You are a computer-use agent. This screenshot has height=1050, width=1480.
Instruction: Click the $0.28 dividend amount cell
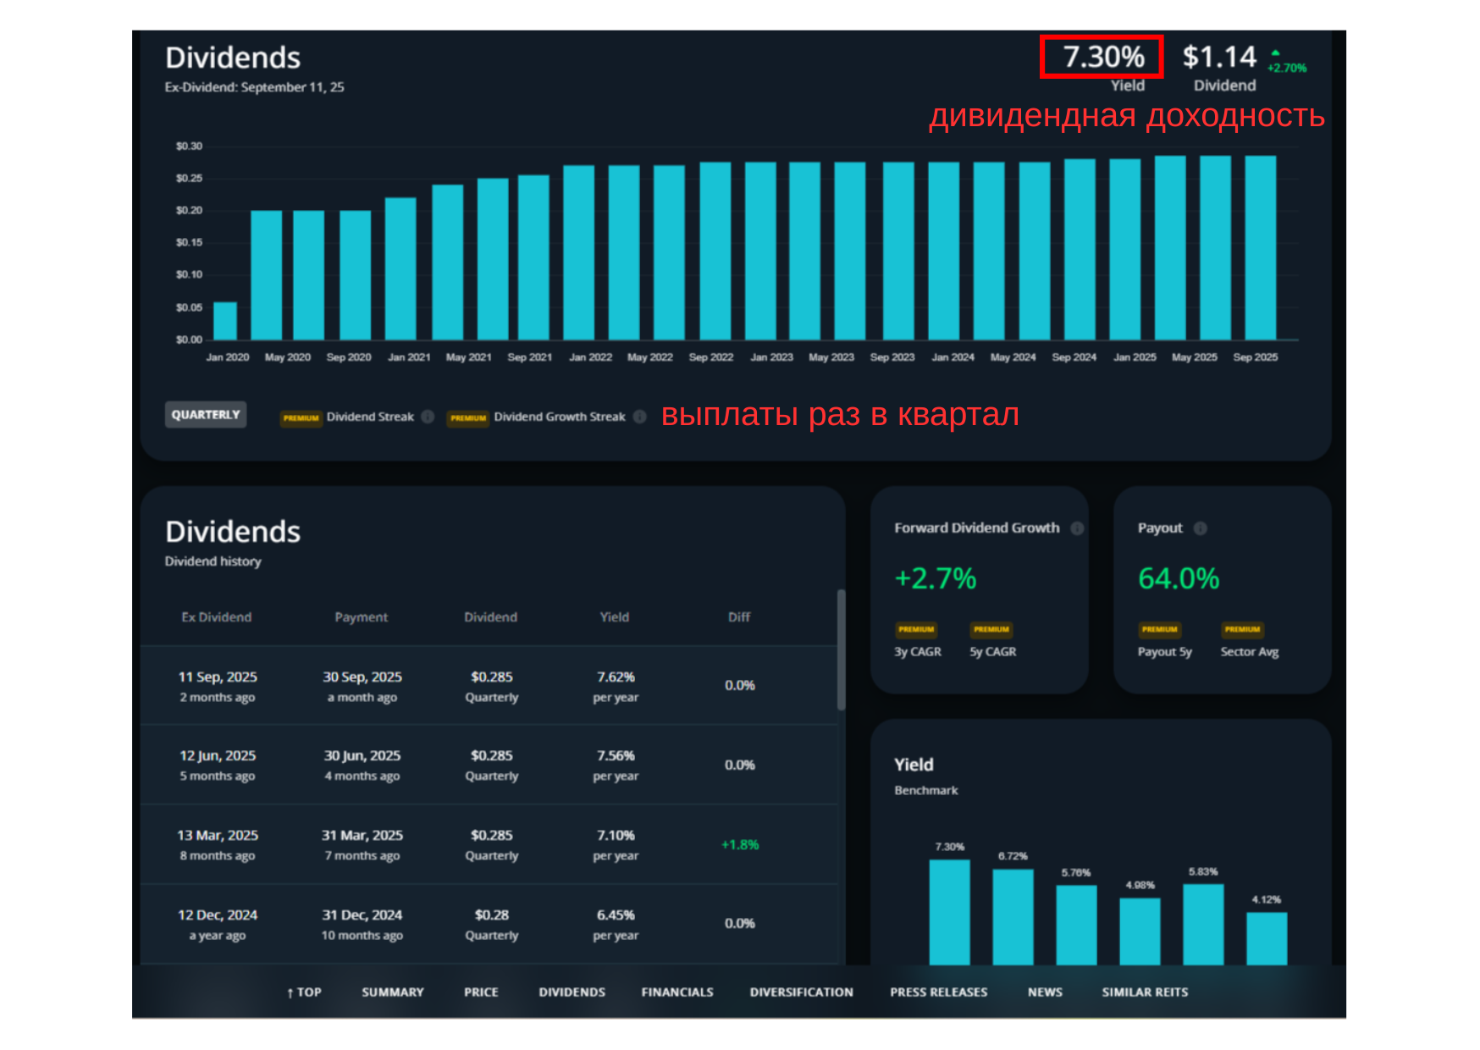pyautogui.click(x=492, y=915)
